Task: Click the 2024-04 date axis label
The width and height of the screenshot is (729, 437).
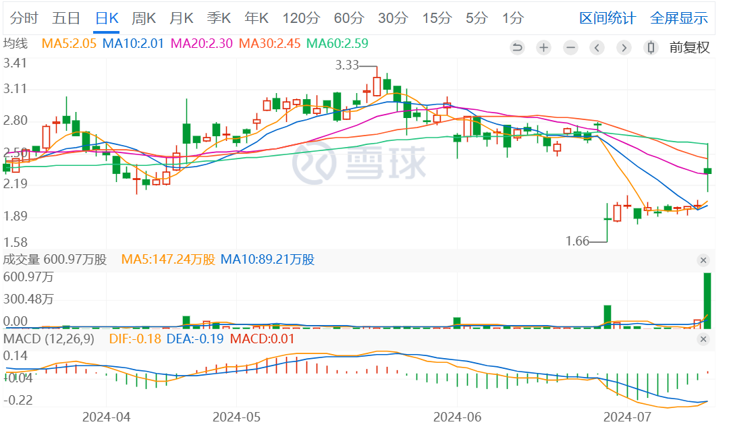Action: point(106,417)
